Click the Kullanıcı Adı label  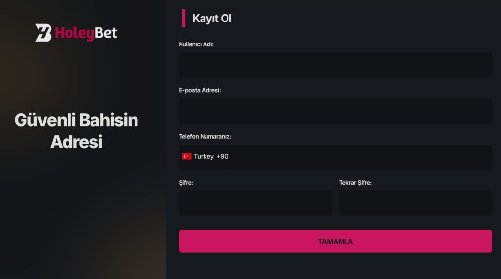pyautogui.click(x=196, y=44)
